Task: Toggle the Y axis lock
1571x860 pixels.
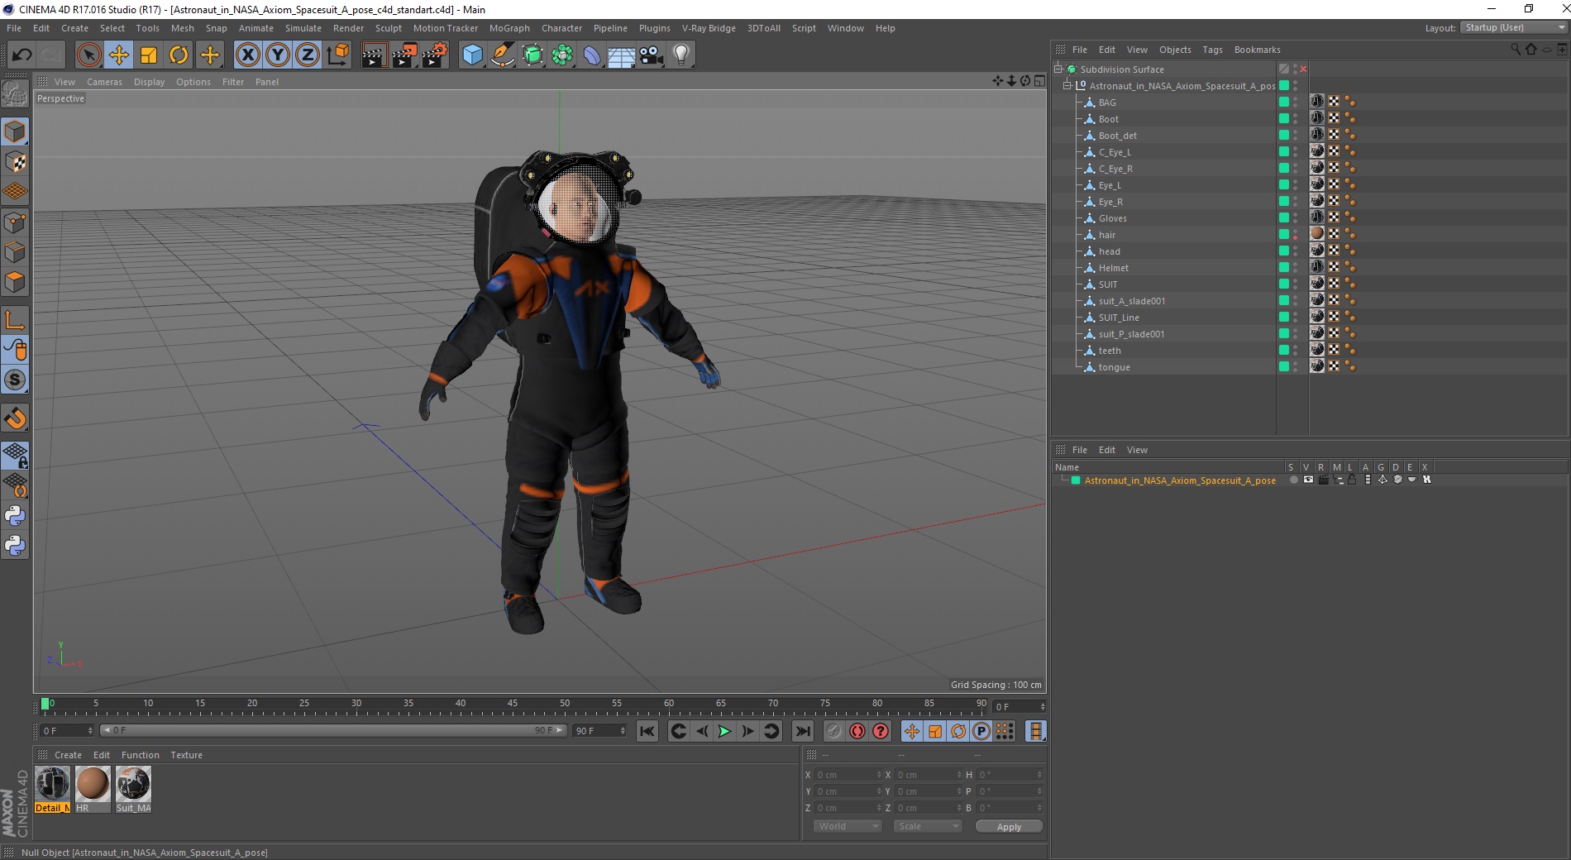Action: [x=278, y=55]
